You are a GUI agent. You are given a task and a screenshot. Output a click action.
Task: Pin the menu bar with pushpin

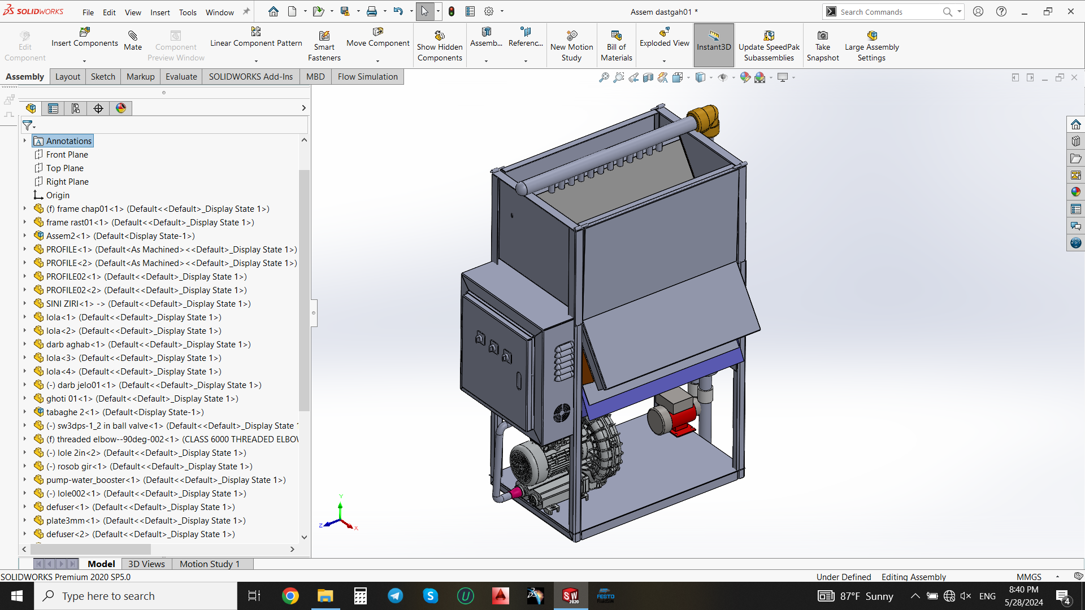tap(246, 12)
